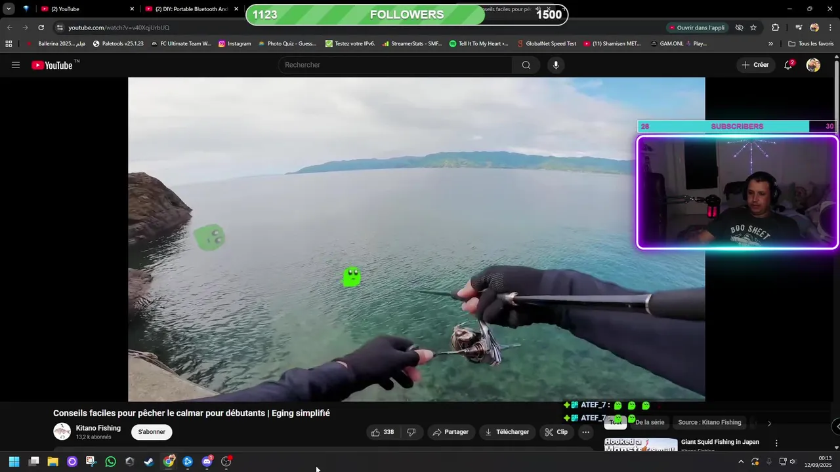Image resolution: width=840 pixels, height=472 pixels.
Task: Expand the tab search dropdown arrow
Action: click(9, 9)
